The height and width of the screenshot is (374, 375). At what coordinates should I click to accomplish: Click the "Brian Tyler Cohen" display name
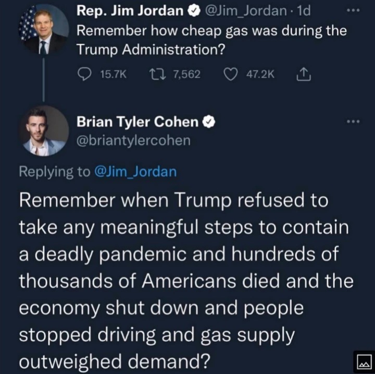coord(138,122)
